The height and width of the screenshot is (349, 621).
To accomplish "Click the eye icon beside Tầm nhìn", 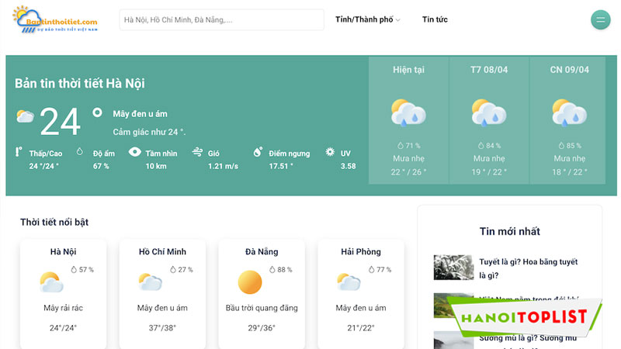I will [135, 153].
